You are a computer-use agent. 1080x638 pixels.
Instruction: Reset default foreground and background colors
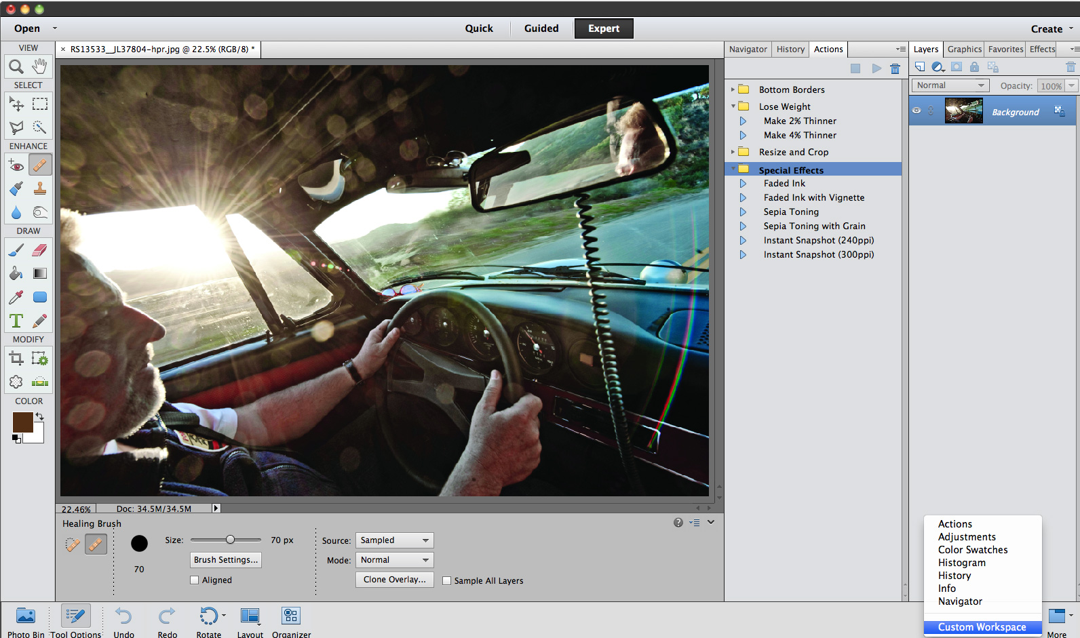click(x=16, y=439)
